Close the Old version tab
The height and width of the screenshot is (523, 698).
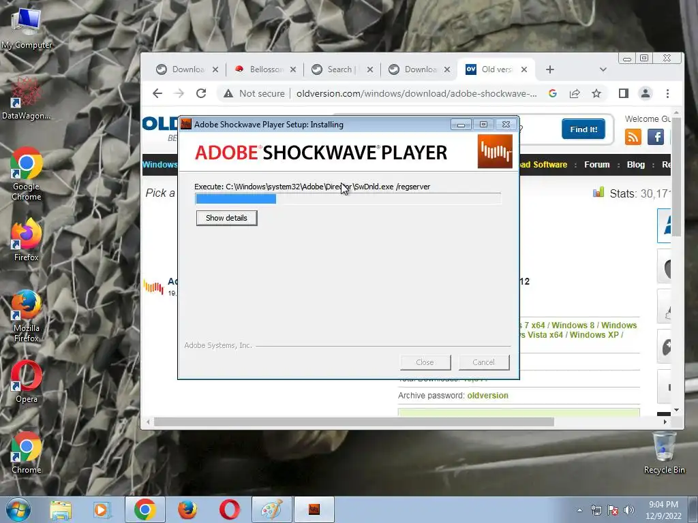[x=524, y=69]
